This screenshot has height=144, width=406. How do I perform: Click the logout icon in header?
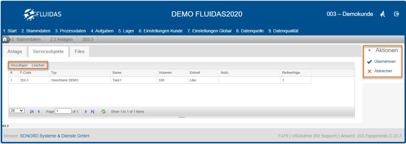click(x=396, y=14)
